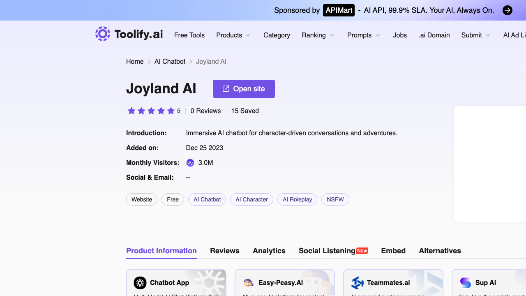
Task: Click the APIMart sponsor badge
Action: (339, 10)
